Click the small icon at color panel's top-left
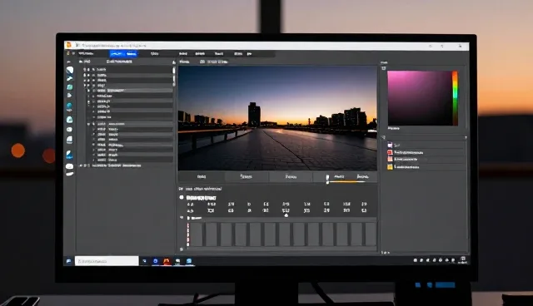This screenshot has width=533, height=306. 384,68
